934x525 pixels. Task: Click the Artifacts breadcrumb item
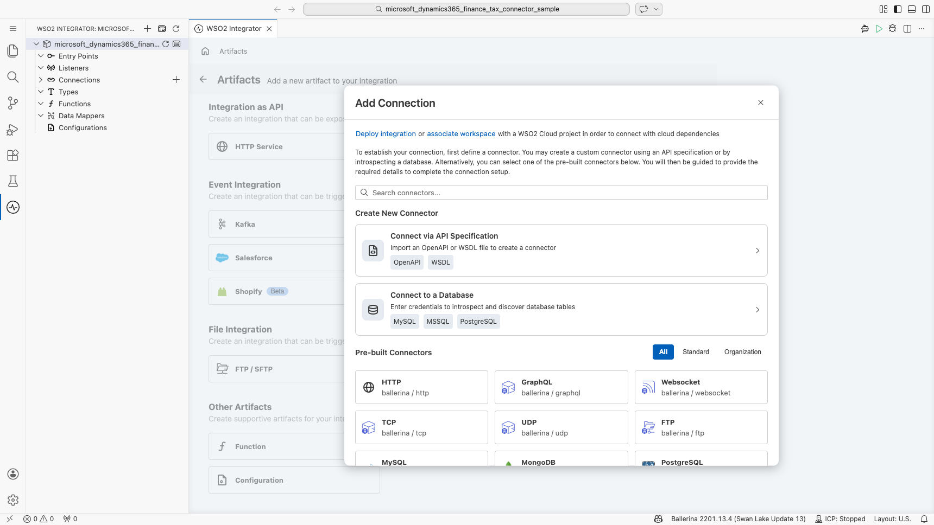233,51
